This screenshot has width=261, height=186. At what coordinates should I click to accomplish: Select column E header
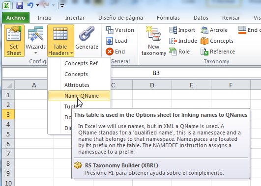[191, 85]
